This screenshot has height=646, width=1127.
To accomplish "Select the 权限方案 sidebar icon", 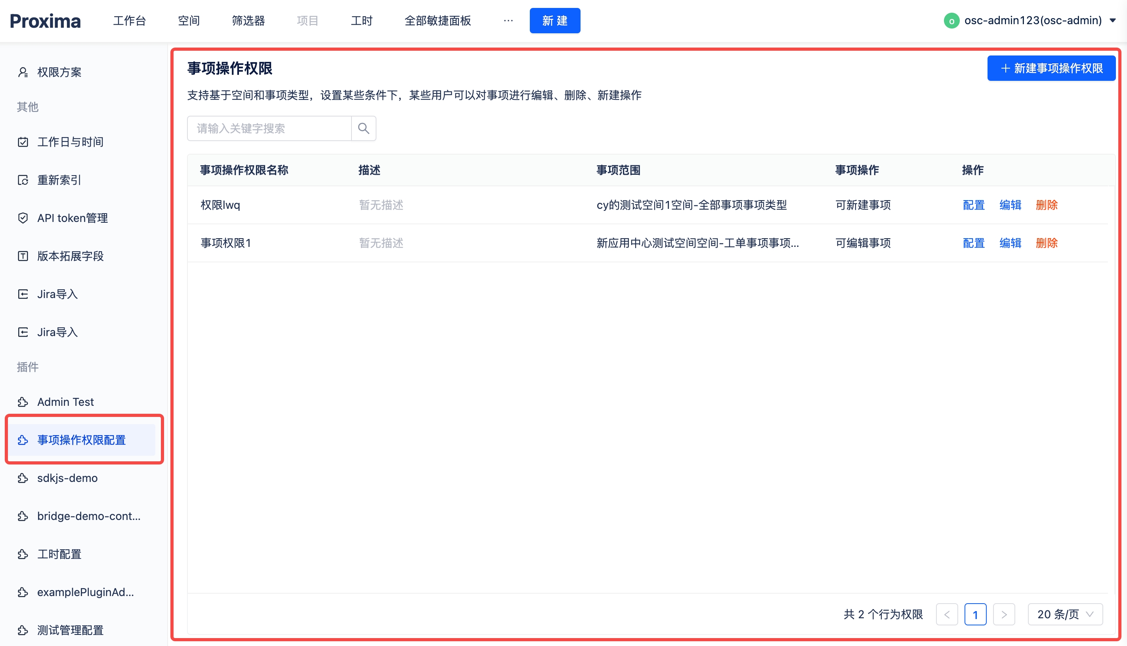I will click(23, 71).
